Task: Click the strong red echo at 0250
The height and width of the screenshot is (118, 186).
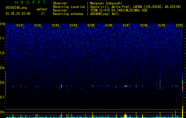Action: coord(182,86)
